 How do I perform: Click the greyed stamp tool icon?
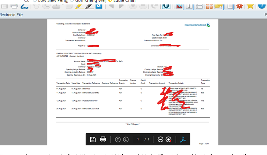tap(56, 6)
